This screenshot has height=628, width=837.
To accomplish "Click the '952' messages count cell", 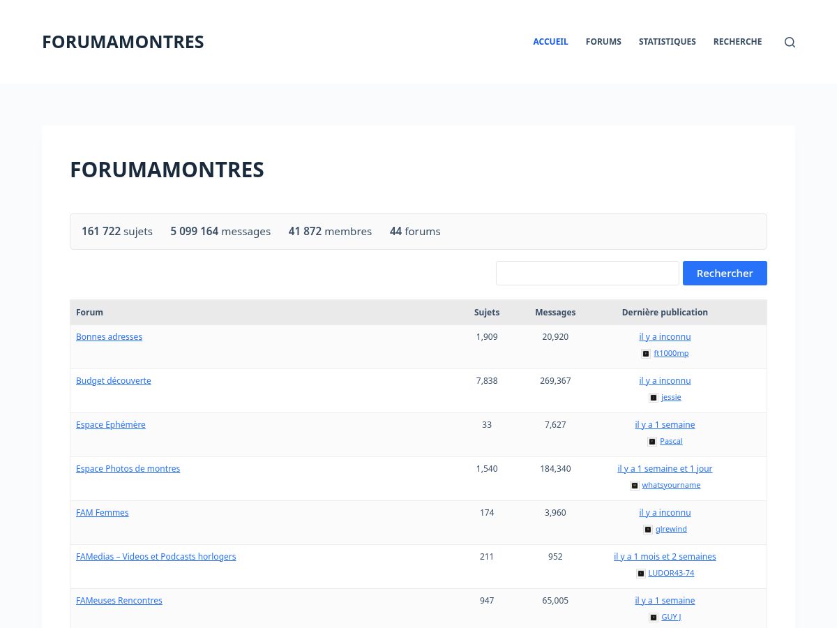I will tap(555, 556).
